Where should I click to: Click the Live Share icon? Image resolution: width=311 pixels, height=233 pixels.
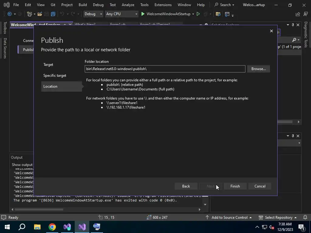(x=298, y=14)
